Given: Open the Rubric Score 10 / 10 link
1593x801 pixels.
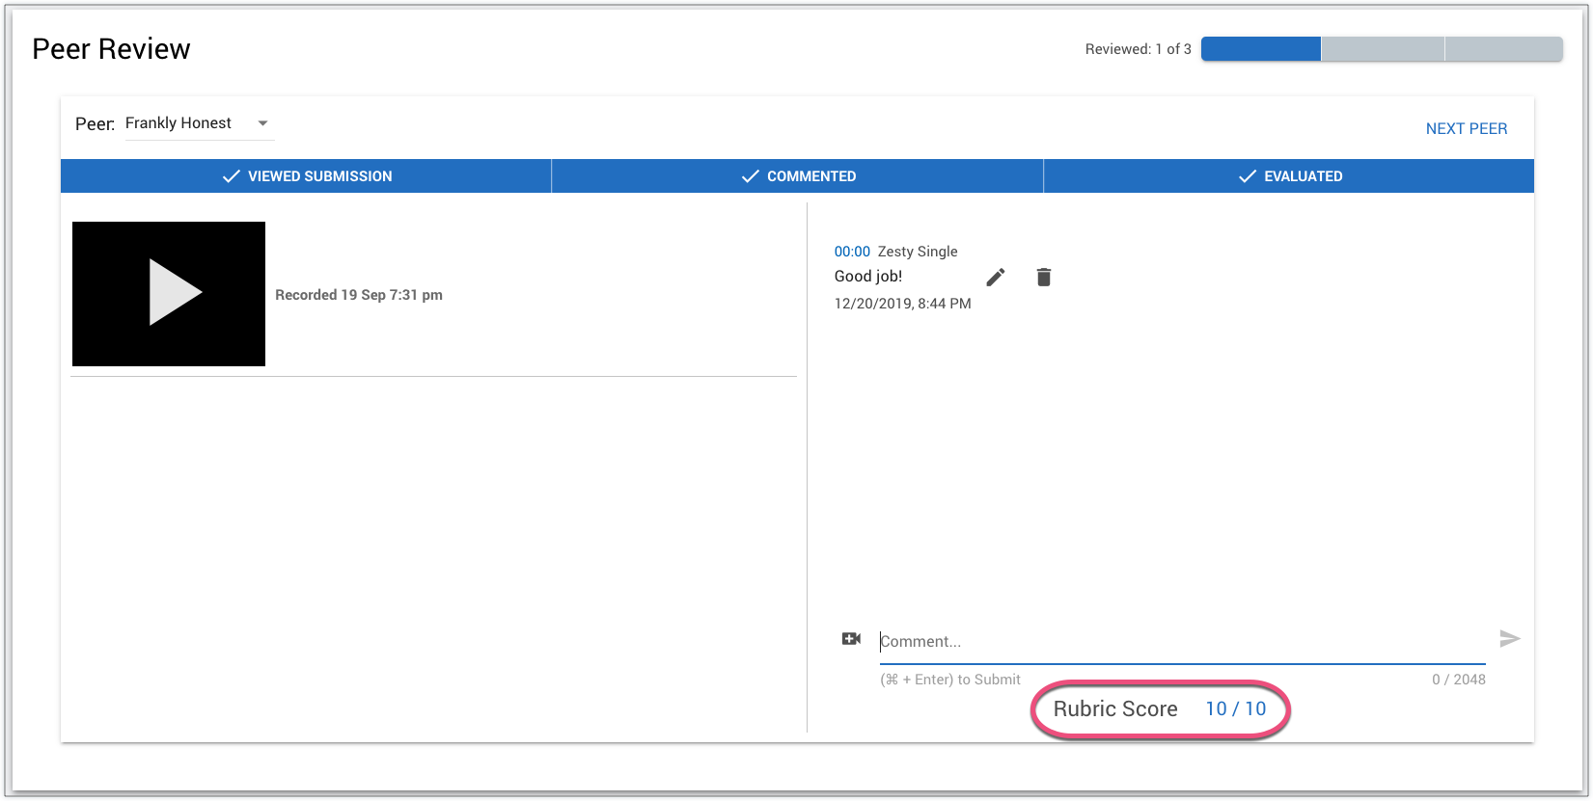Looking at the screenshot, I should coord(1235,709).
